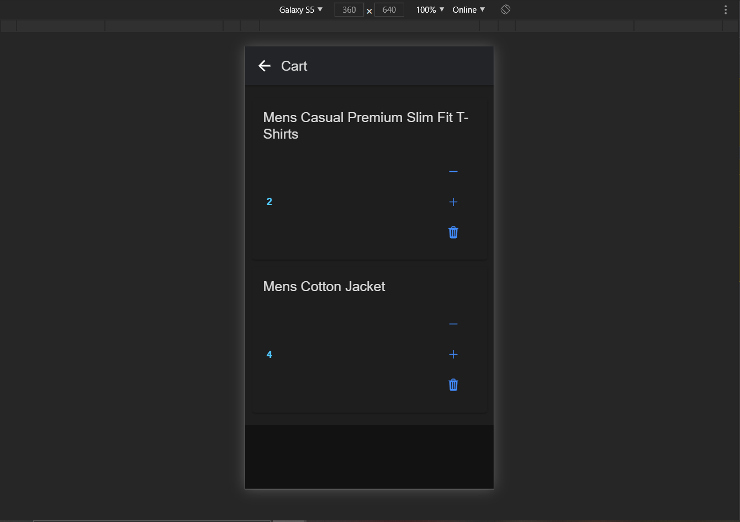This screenshot has height=522, width=740.
Task: Click the device width input showing 360
Action: click(349, 9)
